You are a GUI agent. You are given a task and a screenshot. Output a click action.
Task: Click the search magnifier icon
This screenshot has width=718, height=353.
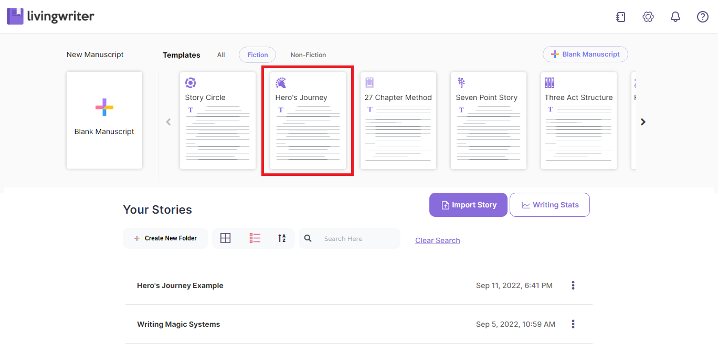(308, 238)
